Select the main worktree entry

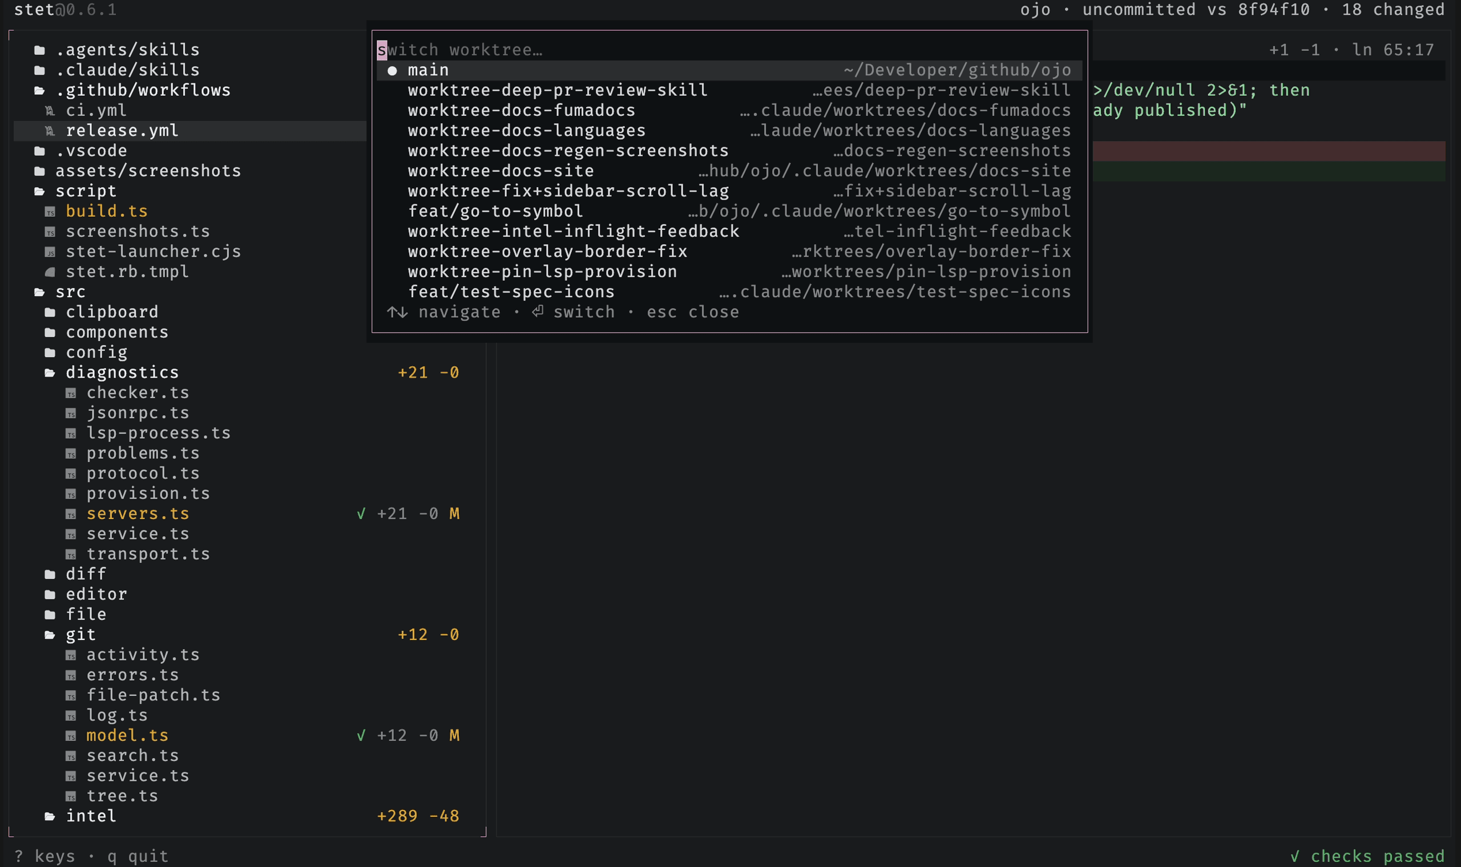point(729,71)
